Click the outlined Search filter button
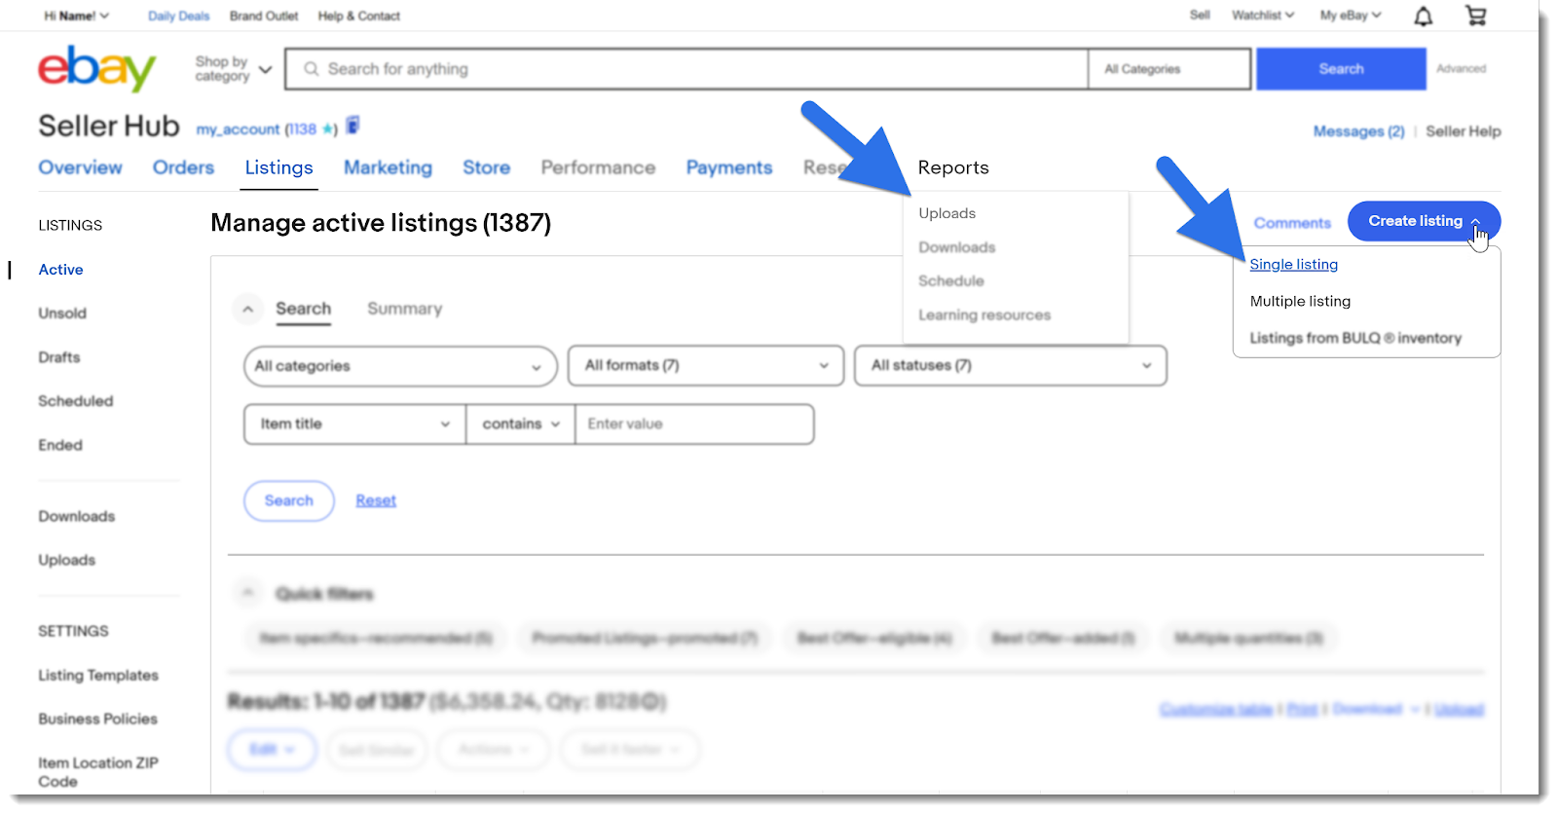The width and height of the screenshot is (1558, 813). coord(289,500)
